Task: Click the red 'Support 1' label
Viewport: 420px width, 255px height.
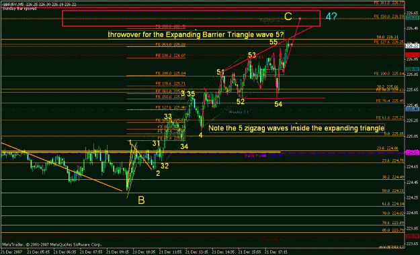Action: 271,239
